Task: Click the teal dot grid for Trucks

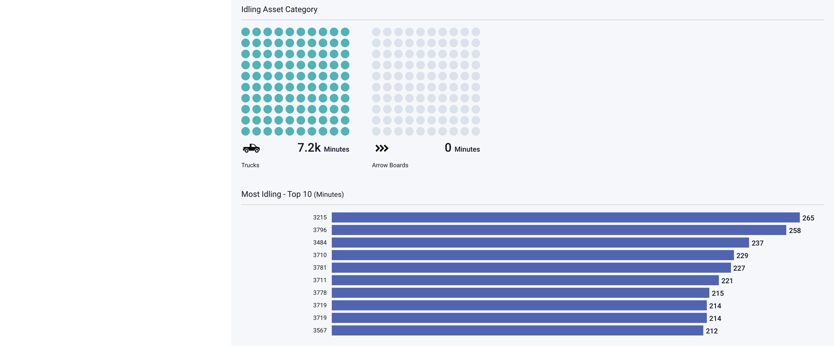Action: click(295, 82)
